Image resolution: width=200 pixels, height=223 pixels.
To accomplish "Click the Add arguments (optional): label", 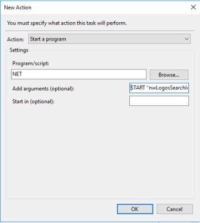I will (43, 89).
